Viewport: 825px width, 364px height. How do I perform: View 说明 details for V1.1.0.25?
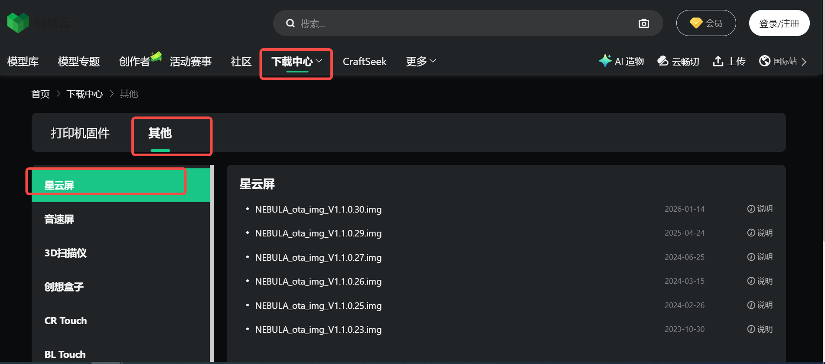click(x=760, y=305)
